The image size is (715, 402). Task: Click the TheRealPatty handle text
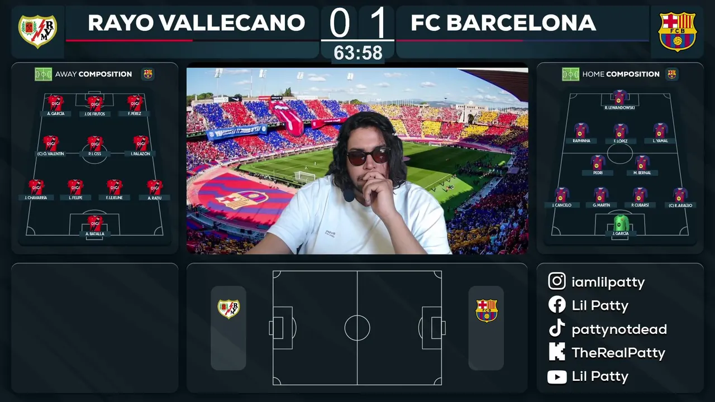pyautogui.click(x=618, y=353)
